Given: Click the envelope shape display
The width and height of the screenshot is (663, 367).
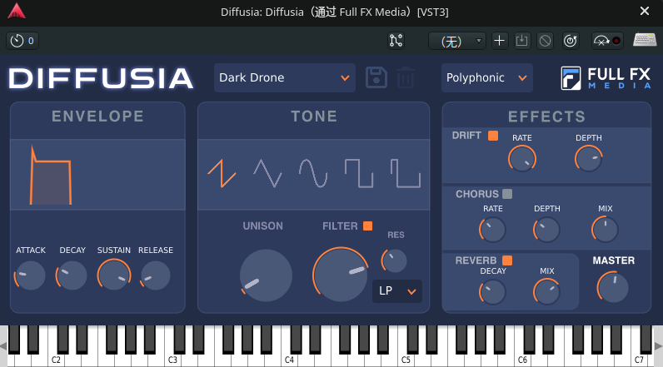Looking at the screenshot, I should click(x=97, y=175).
